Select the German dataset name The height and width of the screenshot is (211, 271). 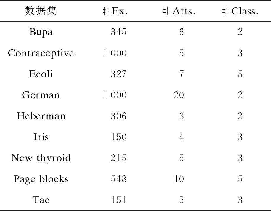point(41,95)
